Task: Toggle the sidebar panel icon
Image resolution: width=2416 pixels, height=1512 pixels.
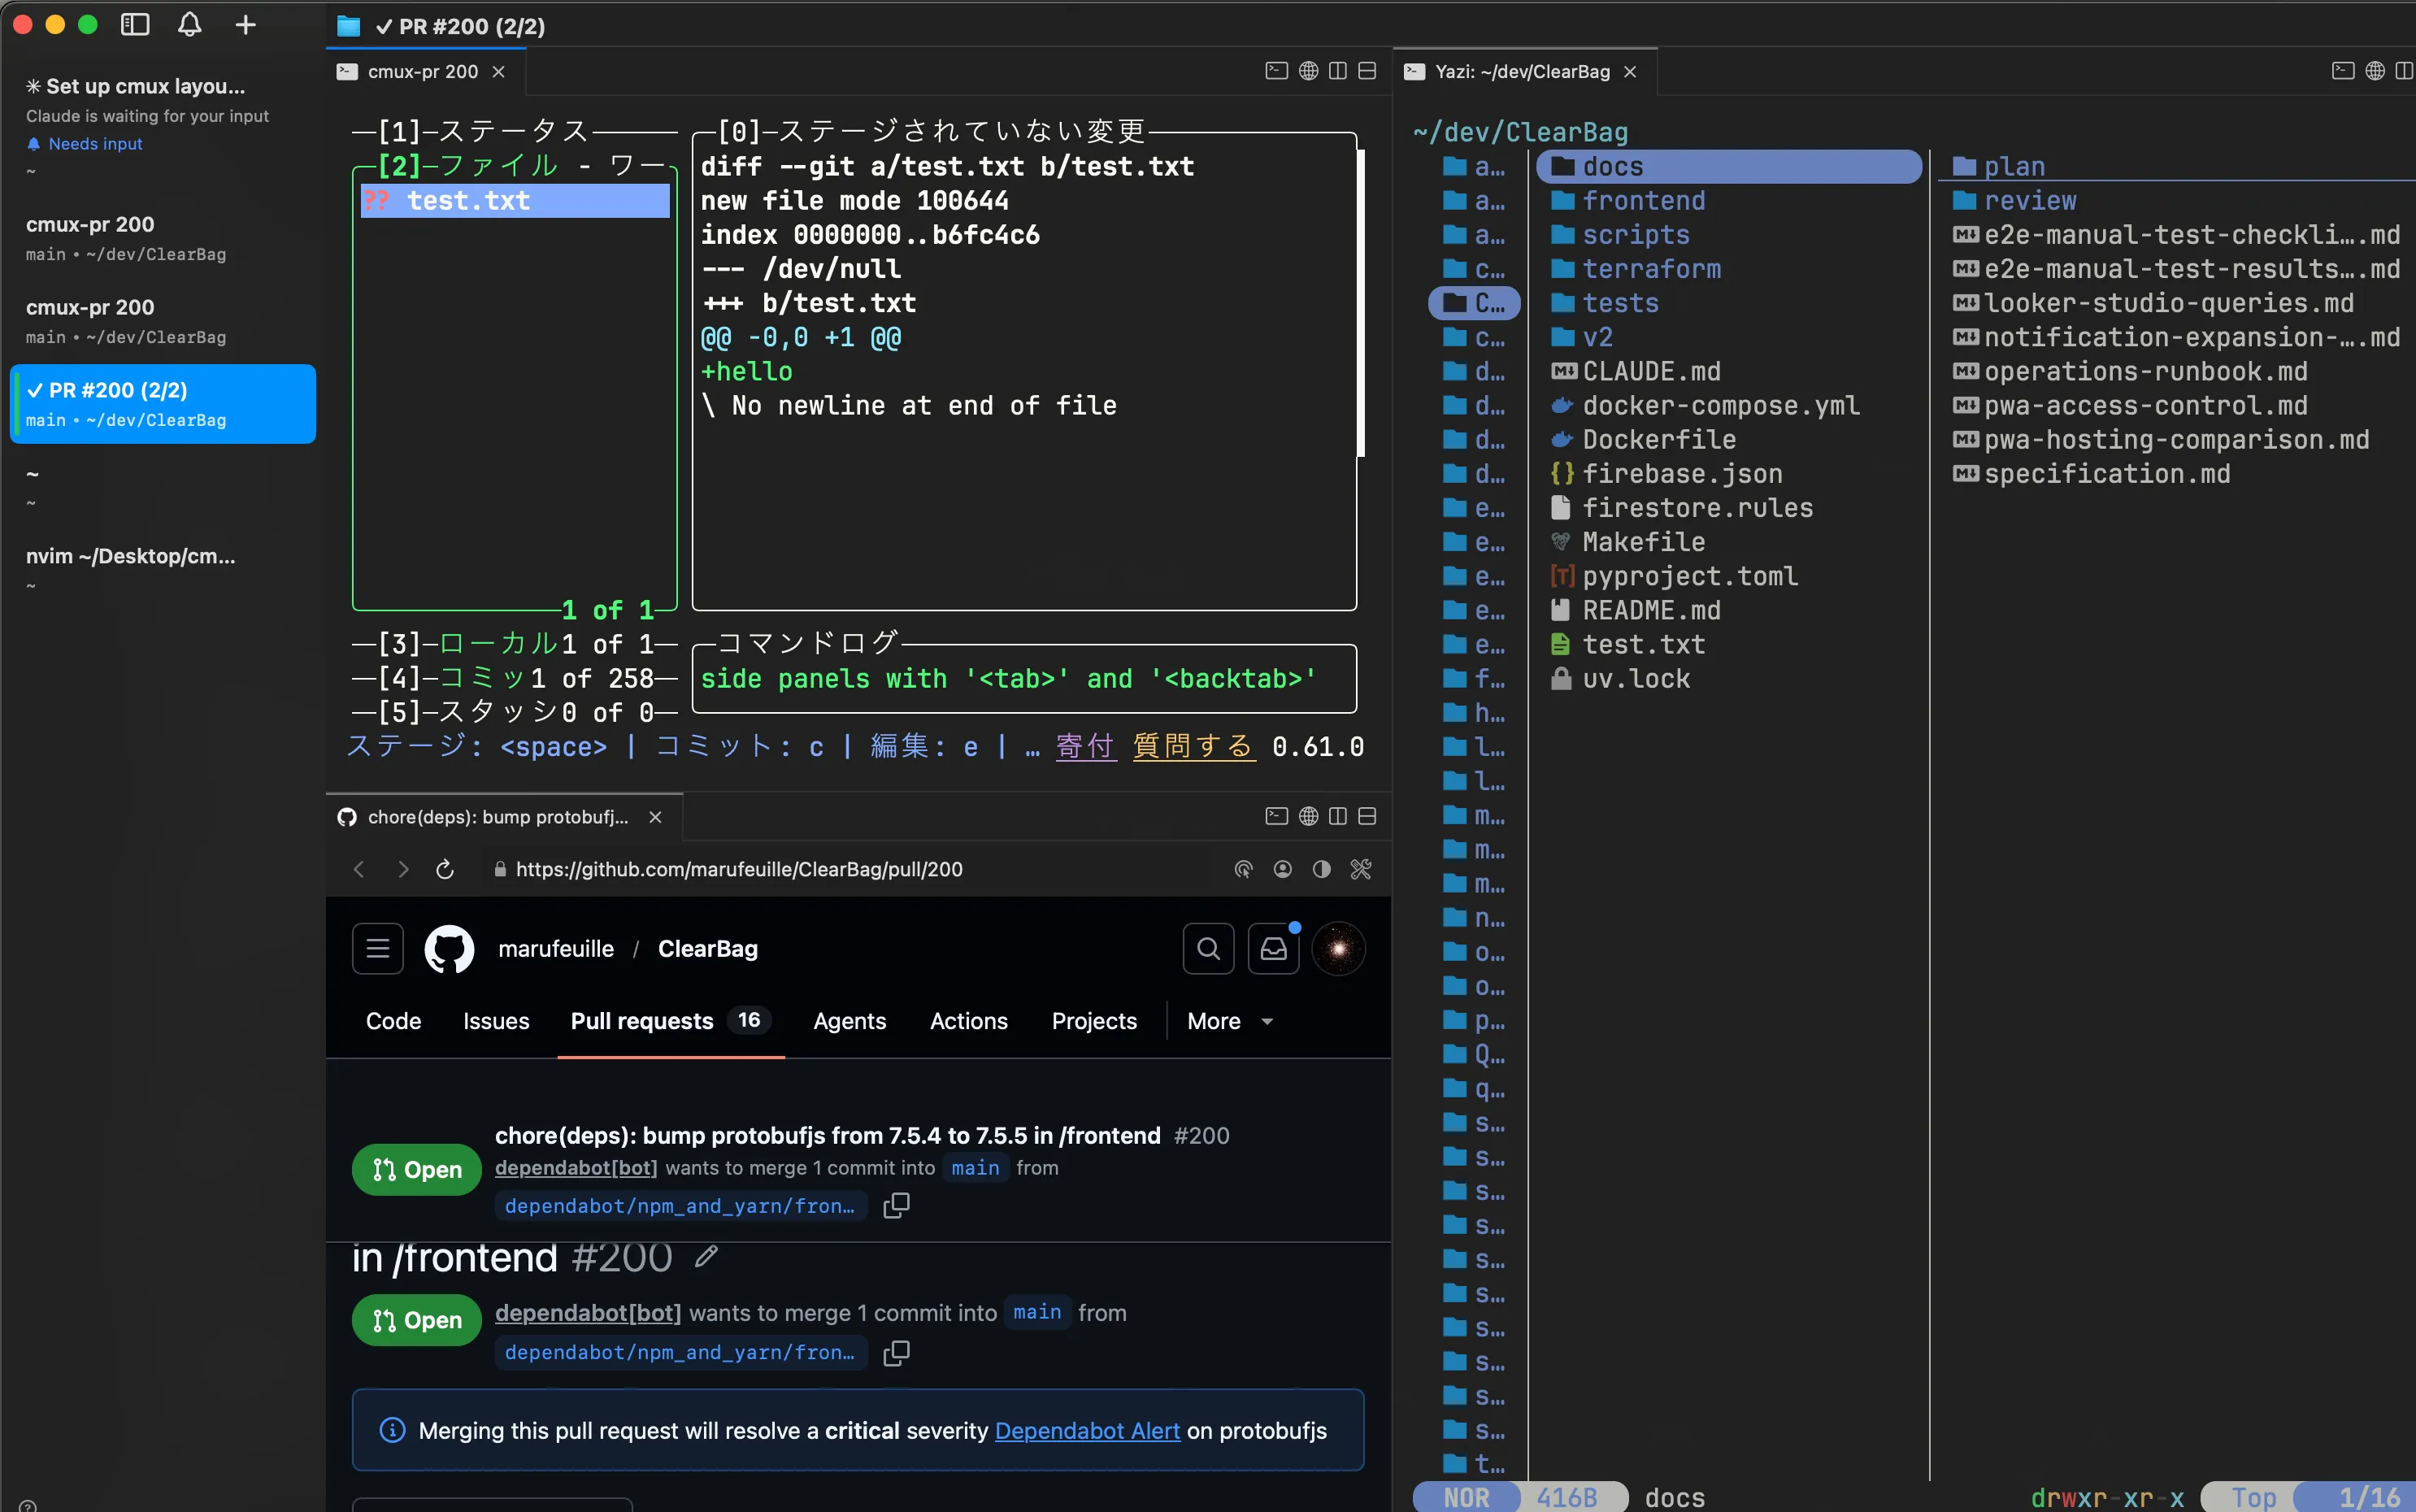Action: point(135,25)
